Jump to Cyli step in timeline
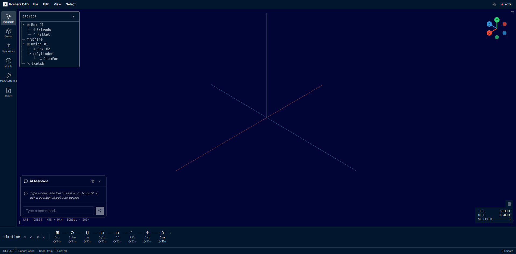516x254 pixels. click(x=102, y=237)
